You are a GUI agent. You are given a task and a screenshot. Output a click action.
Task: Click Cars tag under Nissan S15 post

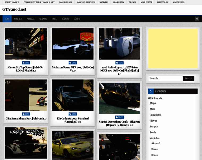[26, 63]
